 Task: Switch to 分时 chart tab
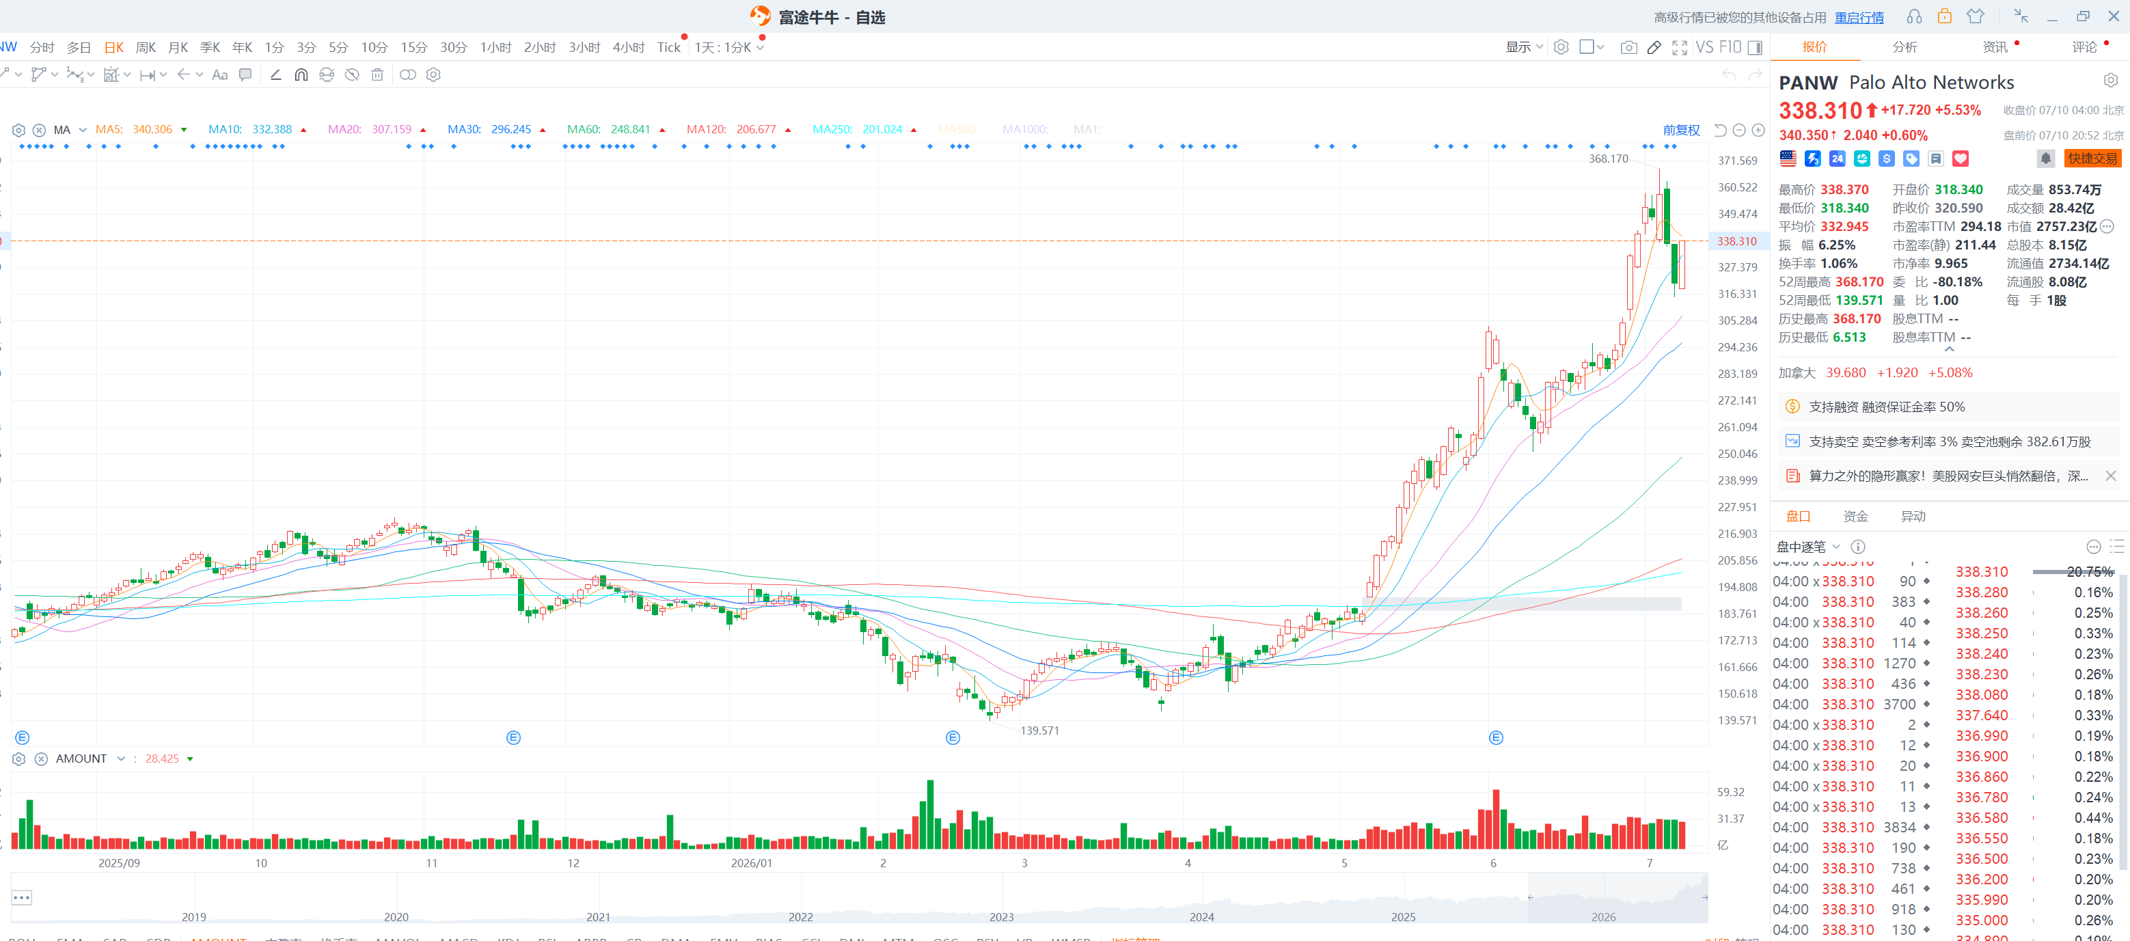pyautogui.click(x=42, y=47)
